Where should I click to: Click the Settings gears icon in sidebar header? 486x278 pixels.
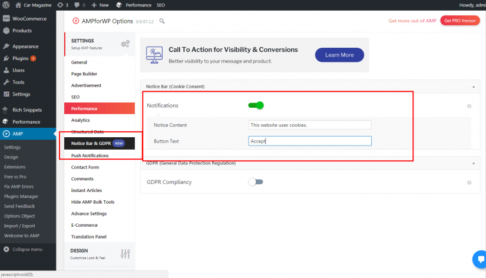[x=125, y=44]
